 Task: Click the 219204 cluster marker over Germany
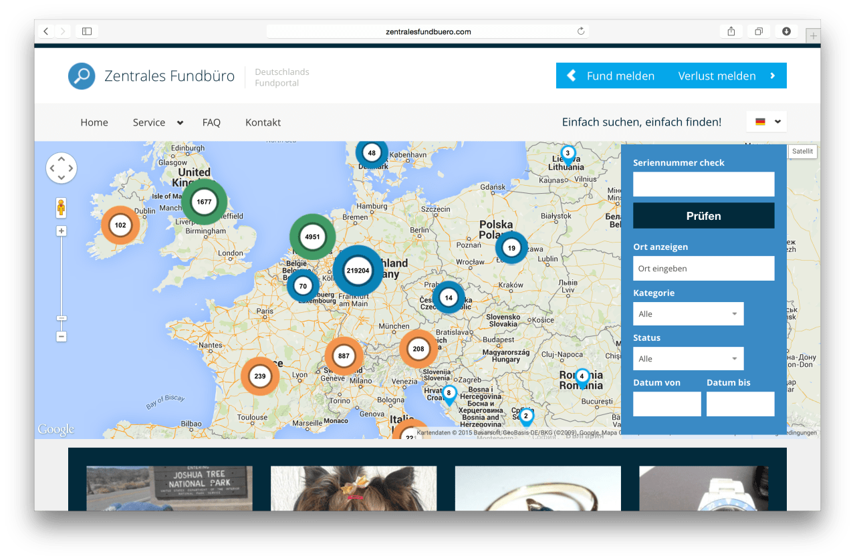click(358, 271)
